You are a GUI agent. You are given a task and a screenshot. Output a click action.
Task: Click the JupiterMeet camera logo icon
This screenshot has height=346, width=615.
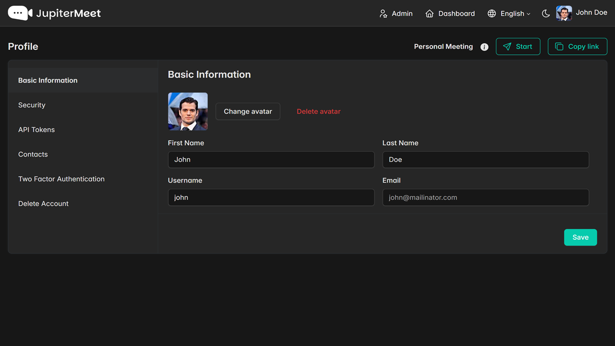pyautogui.click(x=20, y=13)
